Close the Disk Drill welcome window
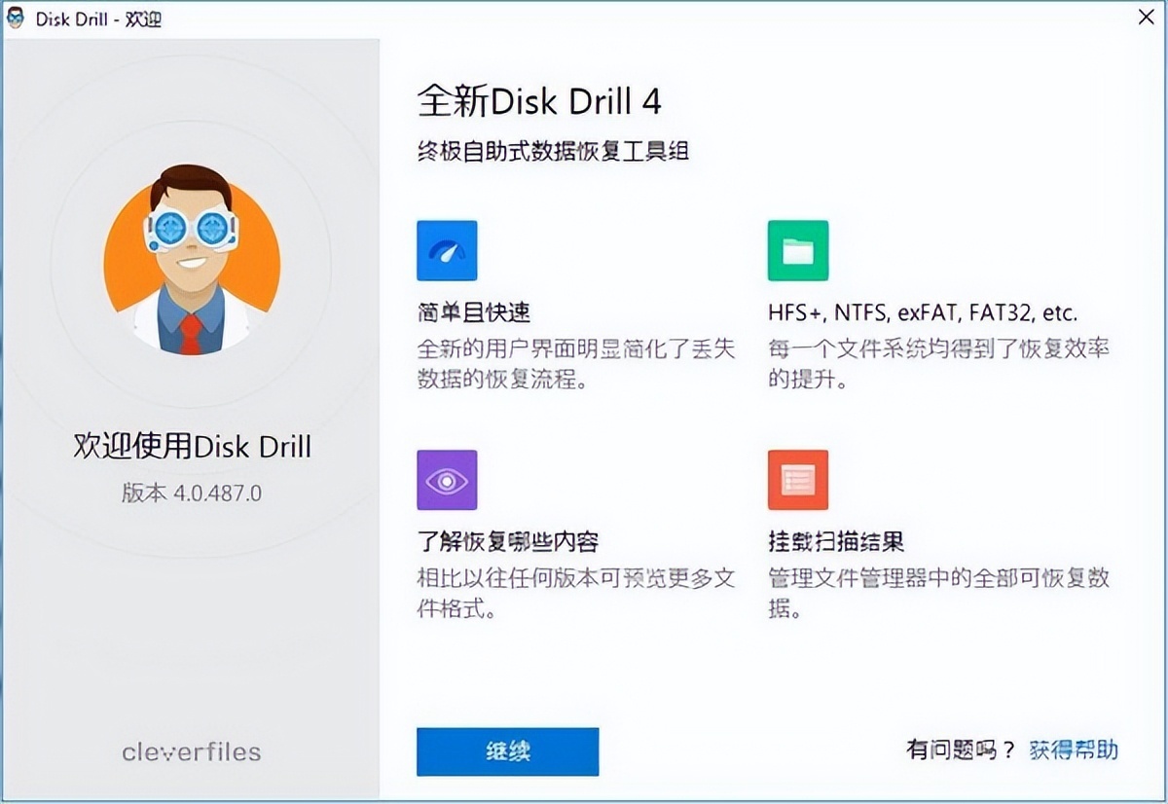The width and height of the screenshot is (1168, 804). tap(1147, 17)
